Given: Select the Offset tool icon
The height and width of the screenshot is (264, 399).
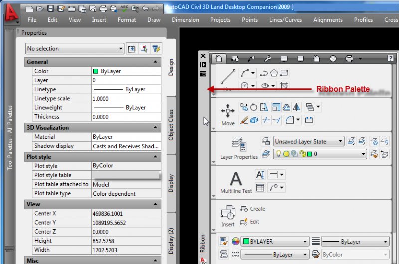Looking at the screenshot, I should click(286, 107).
